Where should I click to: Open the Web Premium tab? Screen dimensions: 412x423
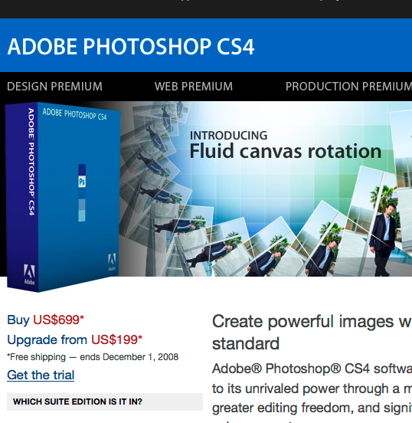(194, 87)
